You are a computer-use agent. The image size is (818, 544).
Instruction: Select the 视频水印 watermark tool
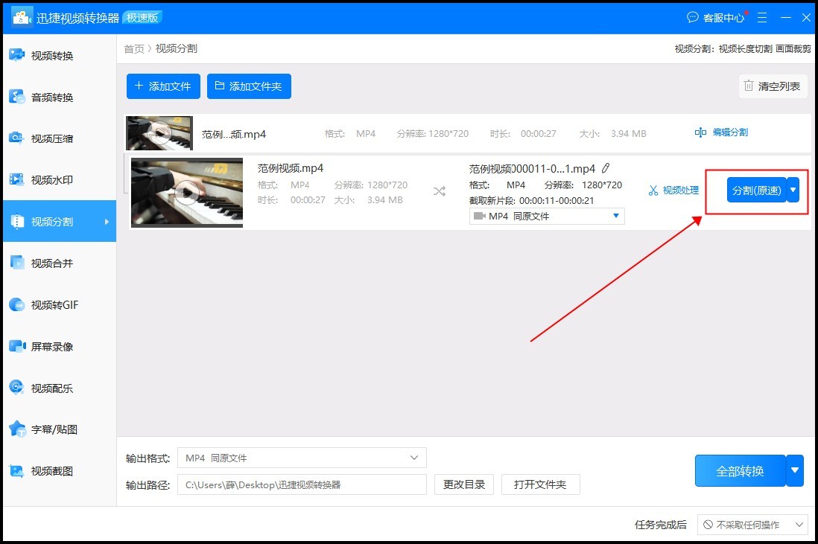45,179
